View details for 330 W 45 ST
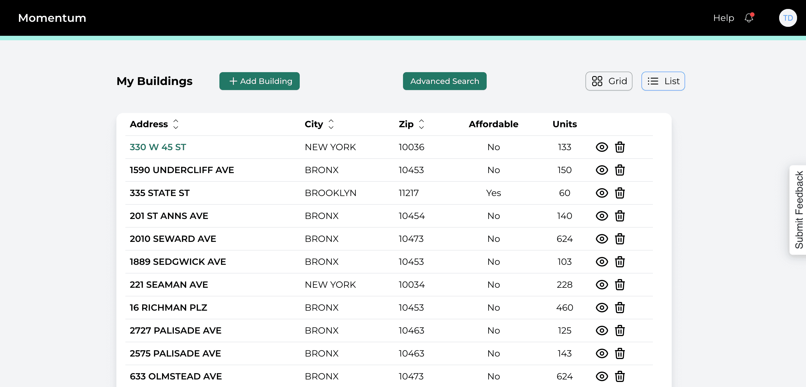This screenshot has width=806, height=387. pyautogui.click(x=601, y=147)
